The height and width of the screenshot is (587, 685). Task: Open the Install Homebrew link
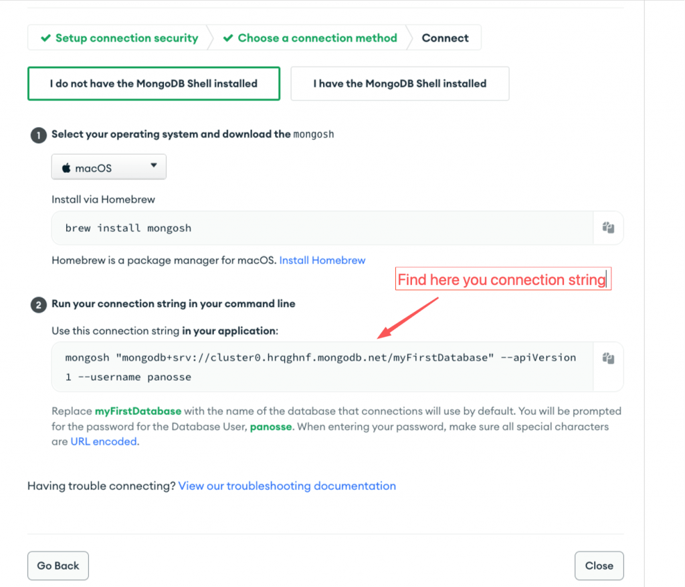322,260
